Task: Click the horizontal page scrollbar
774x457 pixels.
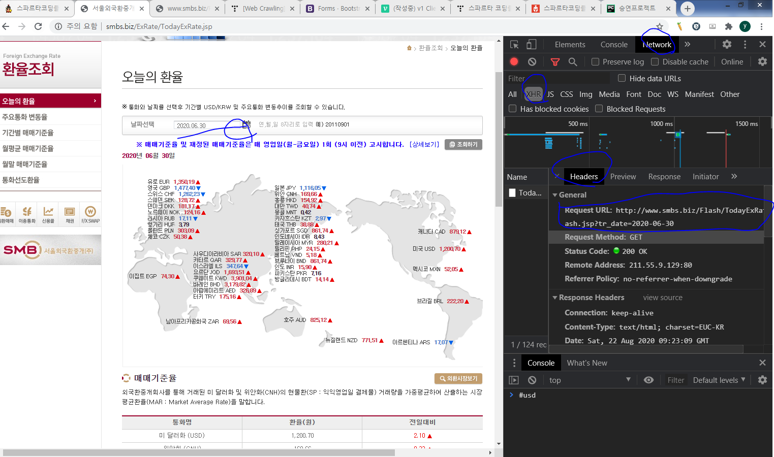Action: (199, 452)
